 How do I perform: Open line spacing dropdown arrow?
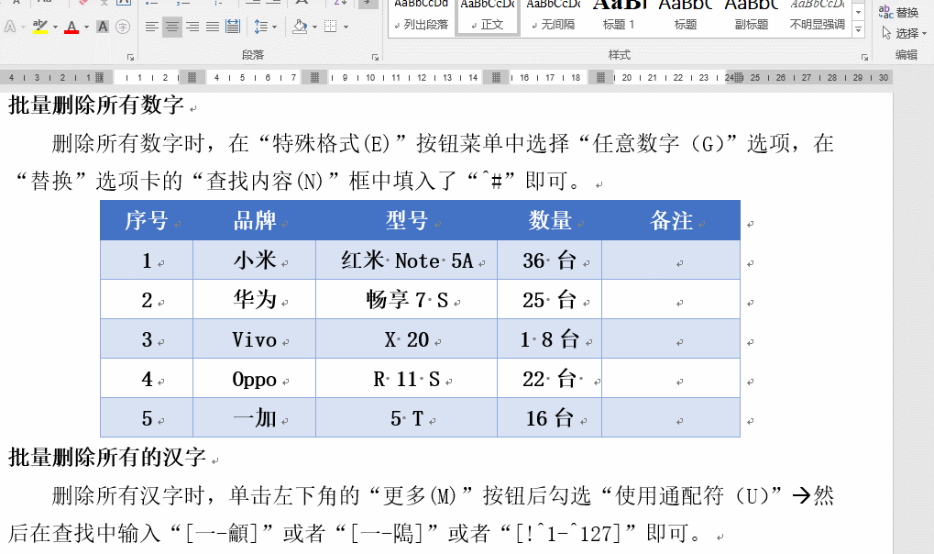pos(274,27)
